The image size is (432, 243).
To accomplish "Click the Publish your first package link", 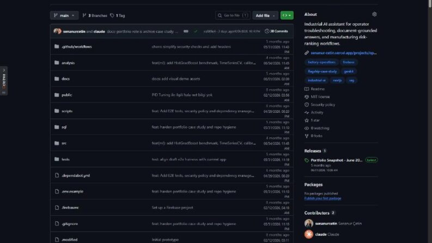I will [323, 198].
